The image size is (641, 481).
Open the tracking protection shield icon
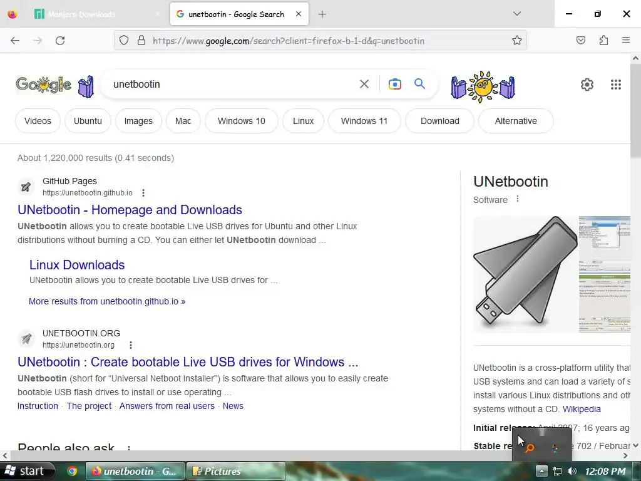(x=124, y=41)
